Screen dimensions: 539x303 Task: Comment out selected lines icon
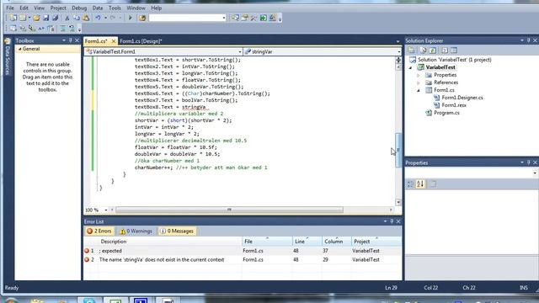(62, 29)
